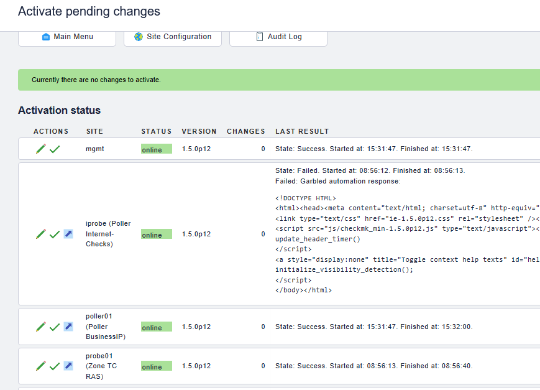Click the green no-changes notification banner
540x390 pixels.
(279, 80)
